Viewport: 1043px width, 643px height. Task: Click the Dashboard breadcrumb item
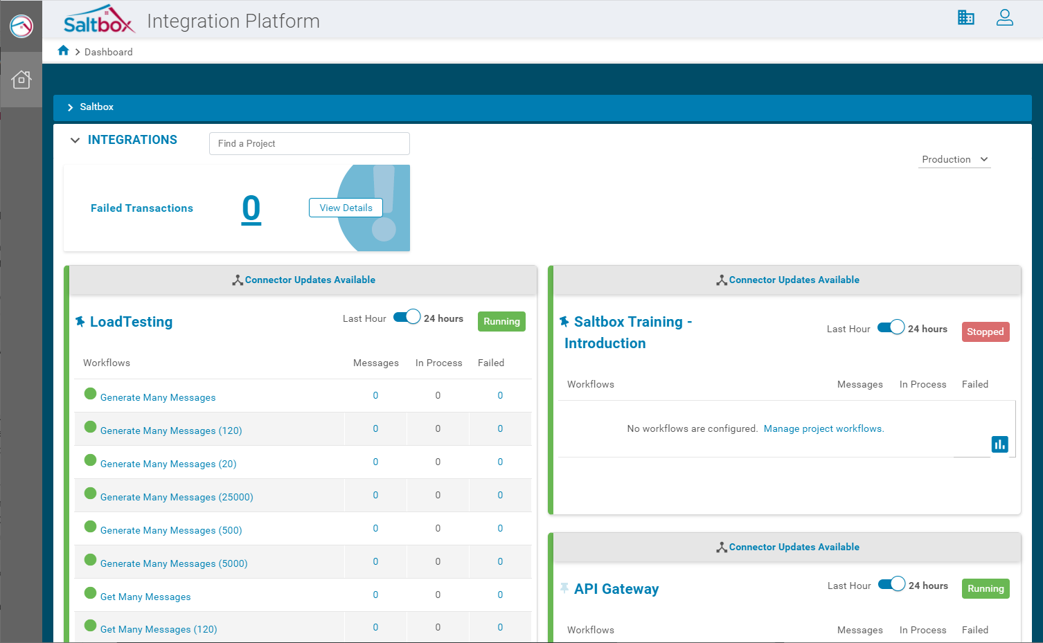[x=108, y=52]
